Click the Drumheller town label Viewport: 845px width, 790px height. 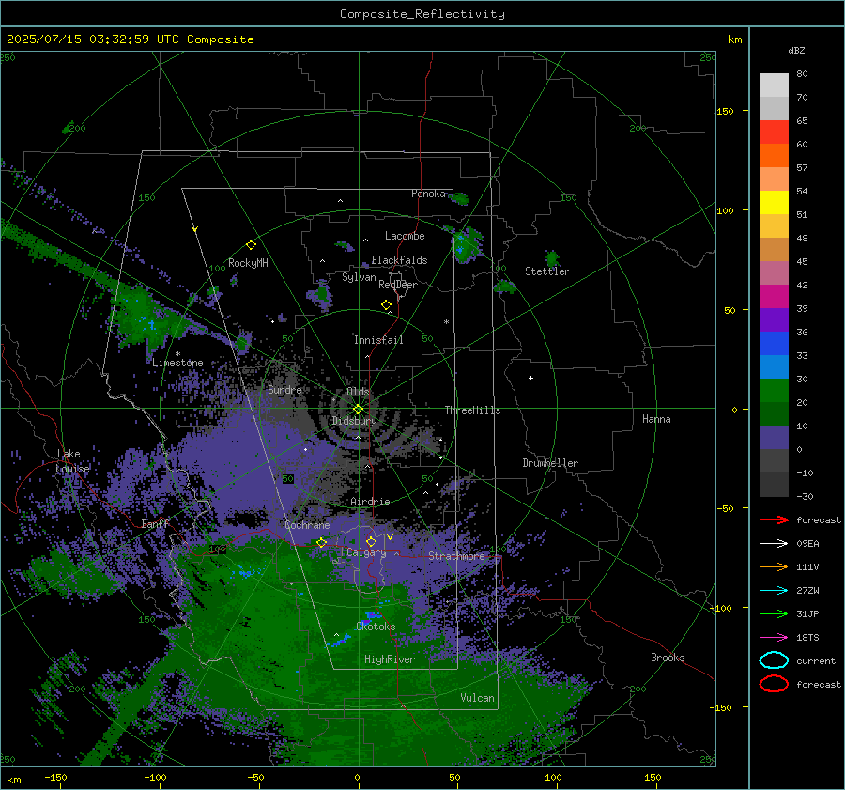[x=550, y=463]
